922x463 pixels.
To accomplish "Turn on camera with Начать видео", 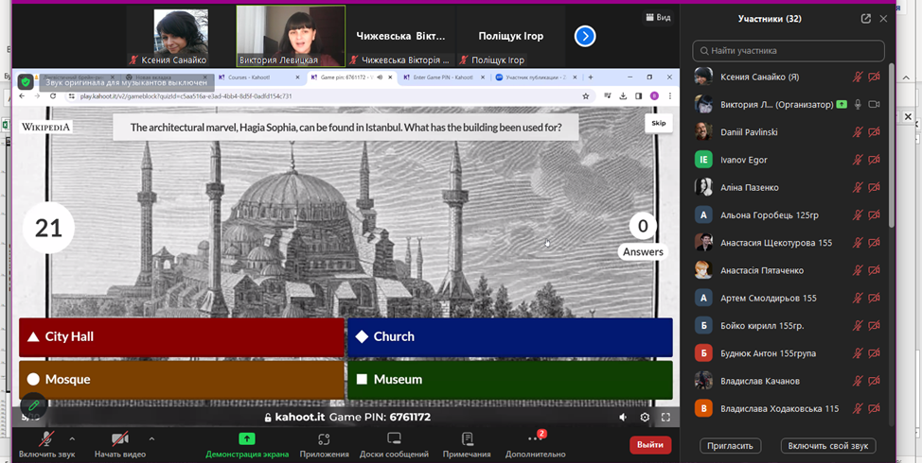I will pos(119,440).
